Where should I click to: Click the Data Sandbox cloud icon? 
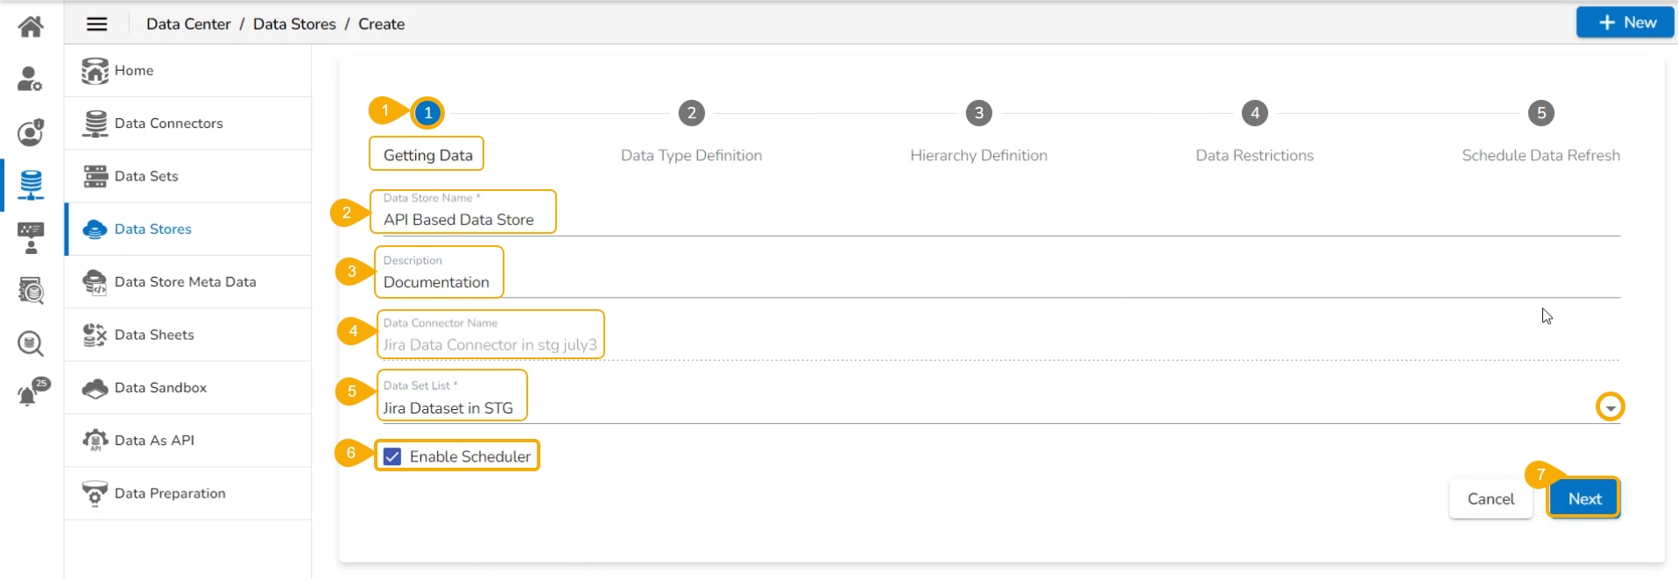(x=95, y=388)
